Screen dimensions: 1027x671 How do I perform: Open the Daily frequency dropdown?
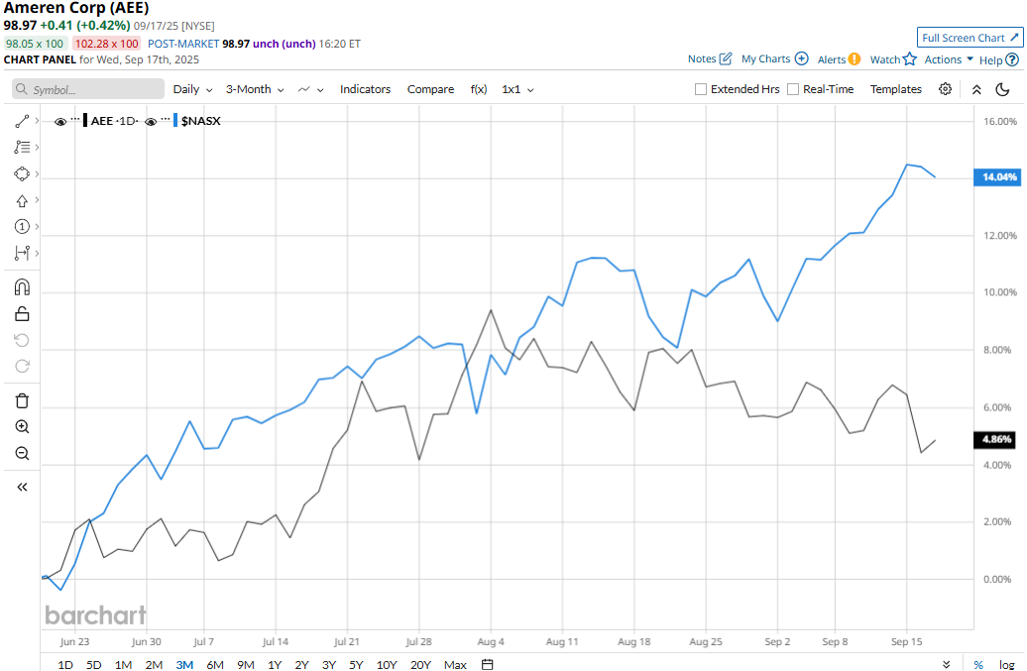pyautogui.click(x=192, y=89)
